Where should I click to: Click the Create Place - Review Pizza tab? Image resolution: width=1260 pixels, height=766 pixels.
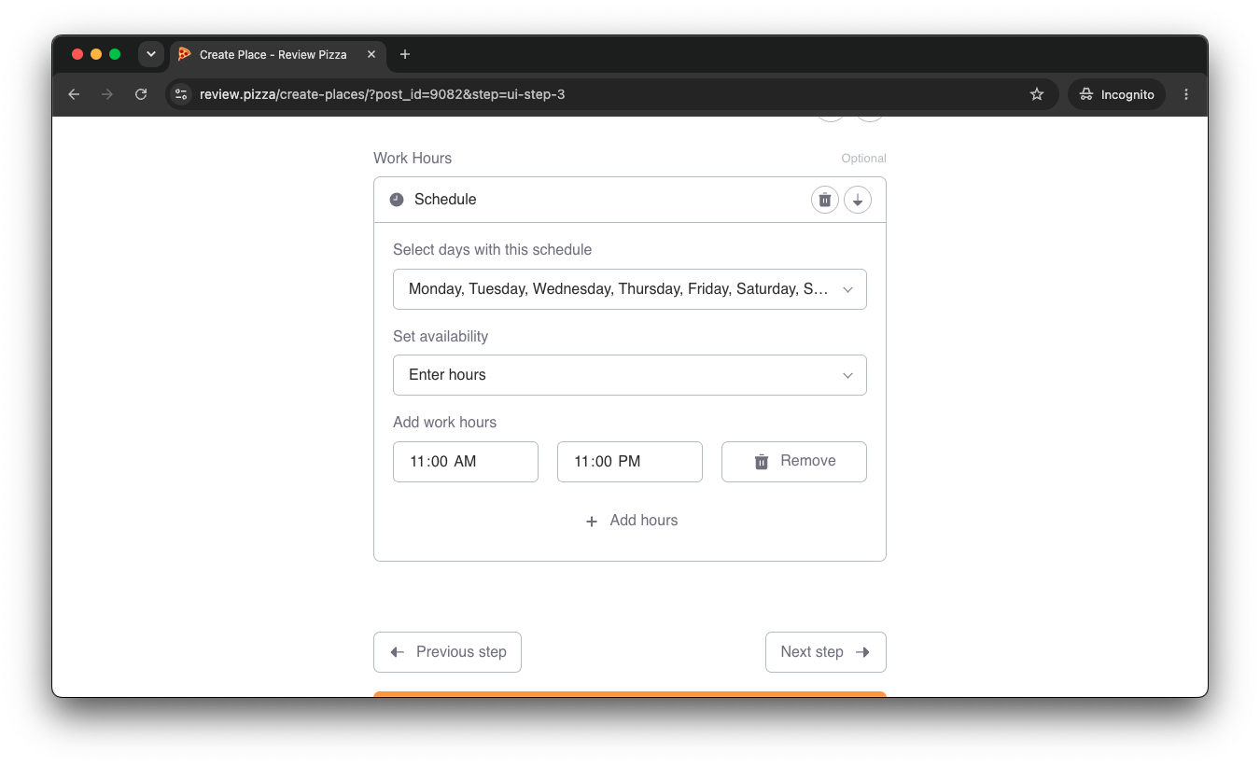point(277,54)
